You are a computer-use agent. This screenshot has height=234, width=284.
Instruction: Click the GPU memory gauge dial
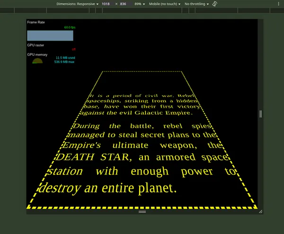pos(37,61)
